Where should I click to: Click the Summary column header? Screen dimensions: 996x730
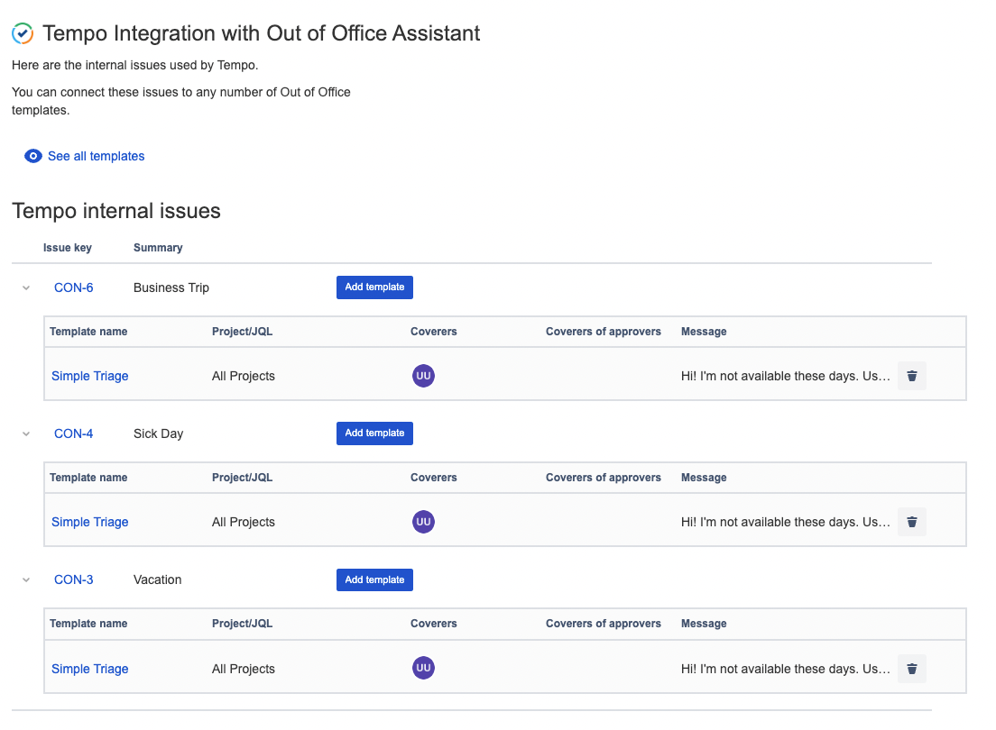click(x=158, y=248)
